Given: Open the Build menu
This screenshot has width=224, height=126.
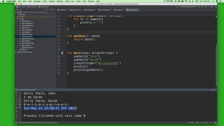Looking at the screenshot, I should 67,1.
